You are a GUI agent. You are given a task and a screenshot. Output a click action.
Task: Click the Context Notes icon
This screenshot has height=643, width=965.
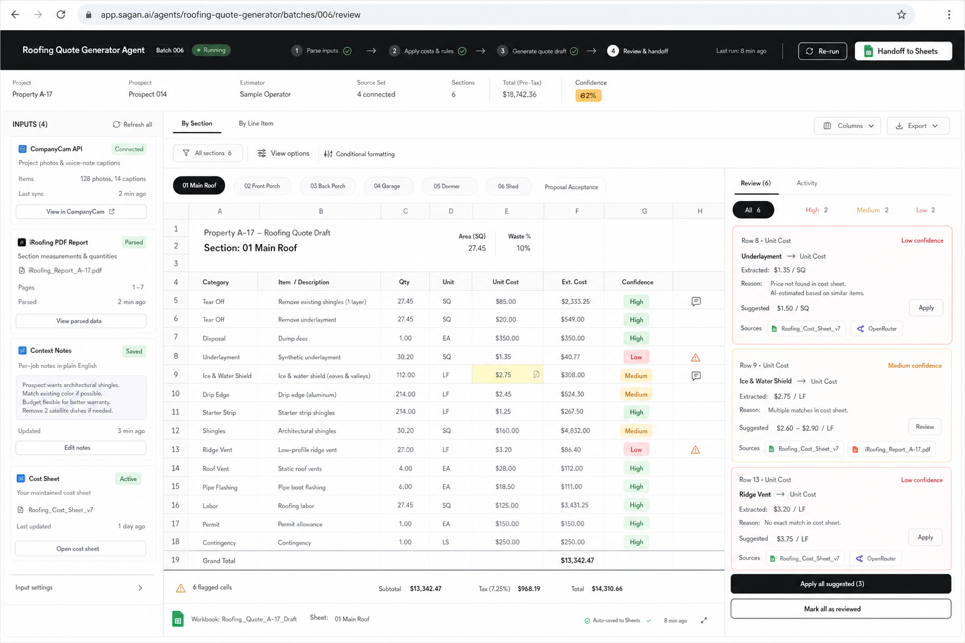coord(23,350)
